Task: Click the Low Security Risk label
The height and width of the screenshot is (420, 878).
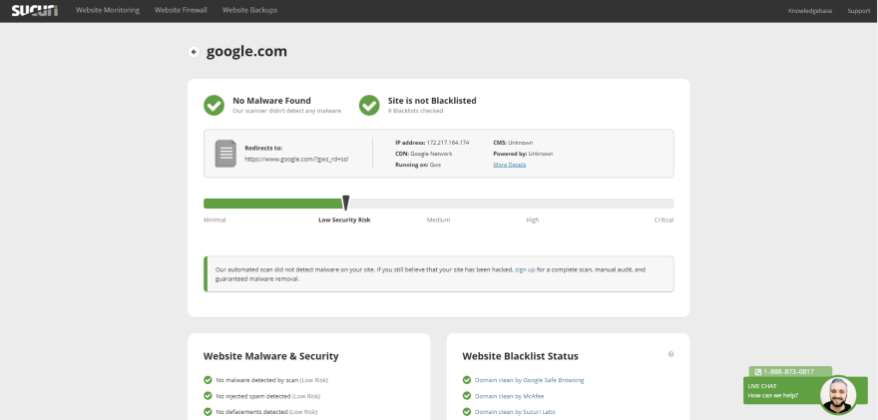Action: (344, 220)
